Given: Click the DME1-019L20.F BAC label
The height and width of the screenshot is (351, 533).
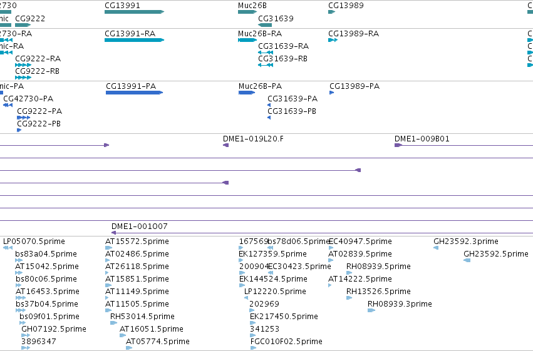Looking at the screenshot, I should (x=253, y=139).
